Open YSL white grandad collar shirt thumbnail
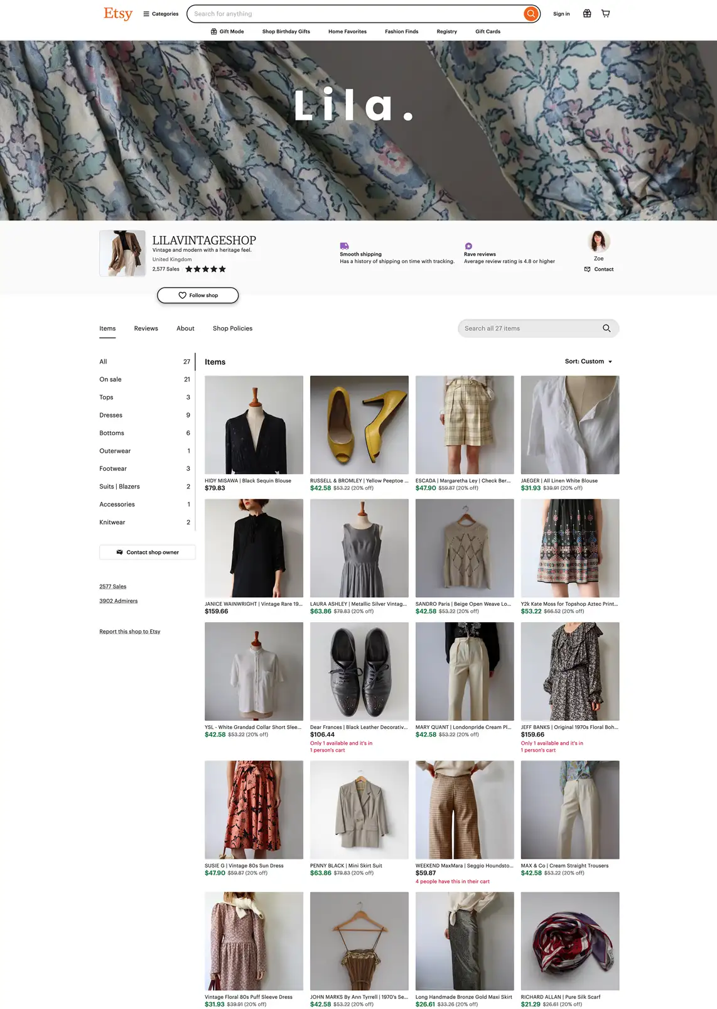 tap(254, 671)
